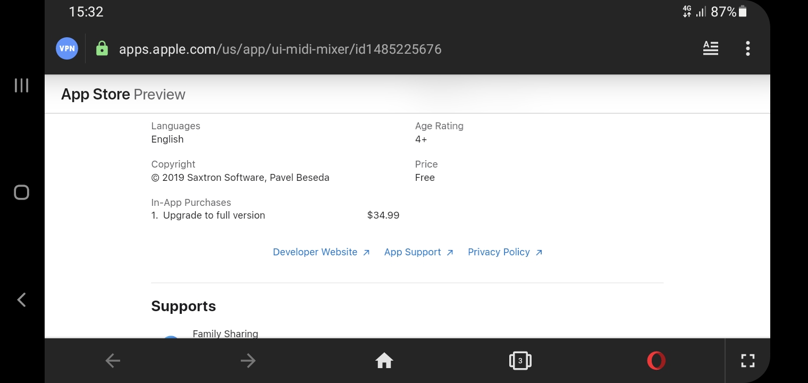This screenshot has height=383, width=808.
Task: Tap the App Store Preview header
Action: tap(123, 95)
